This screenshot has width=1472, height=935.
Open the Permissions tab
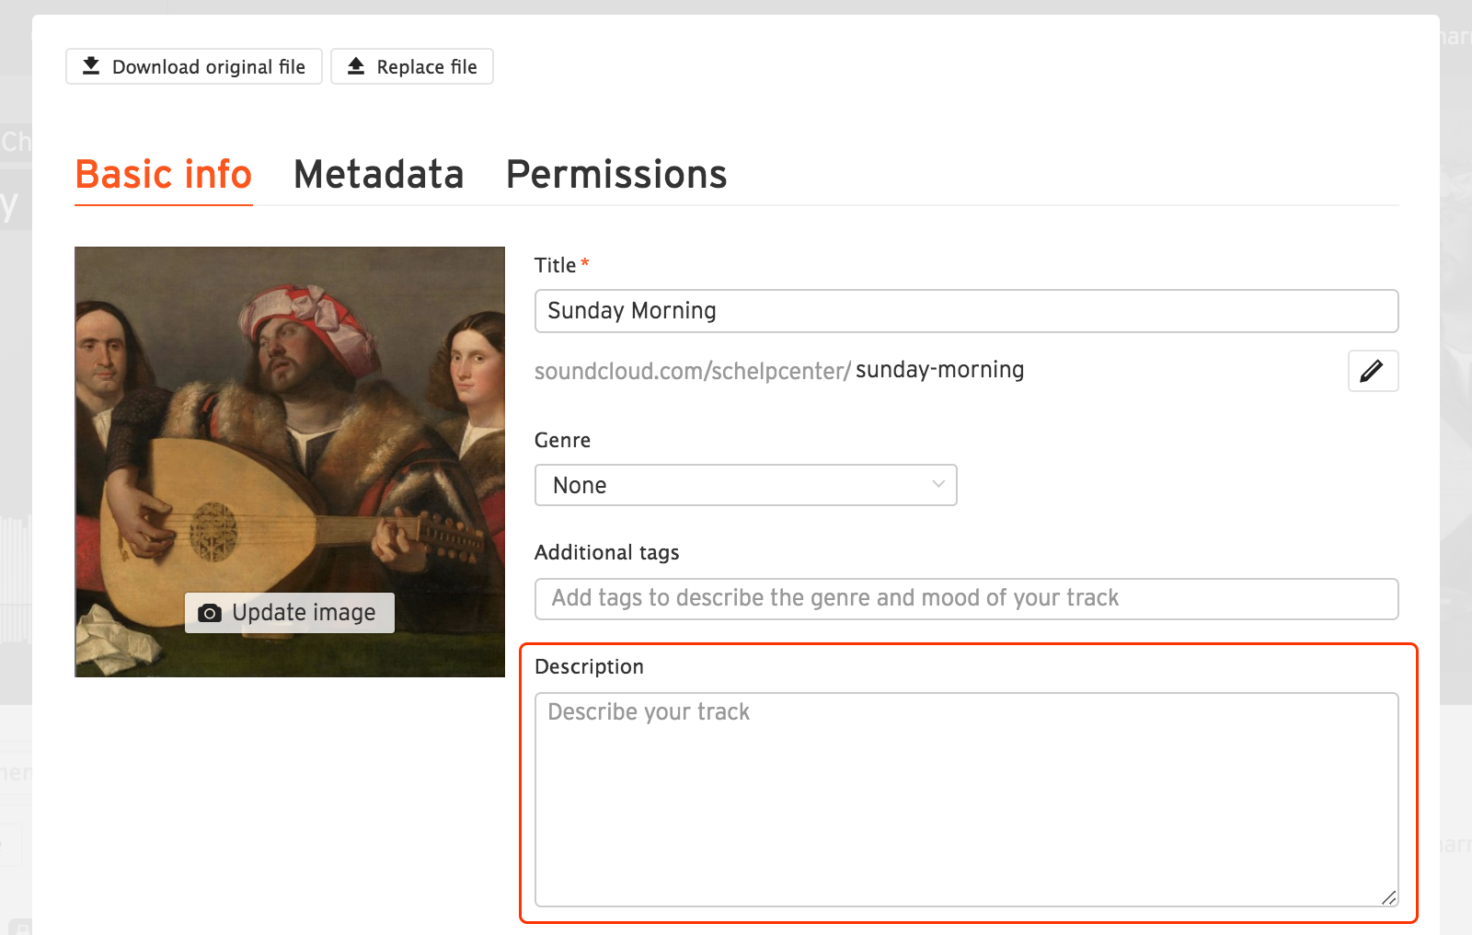click(x=615, y=174)
